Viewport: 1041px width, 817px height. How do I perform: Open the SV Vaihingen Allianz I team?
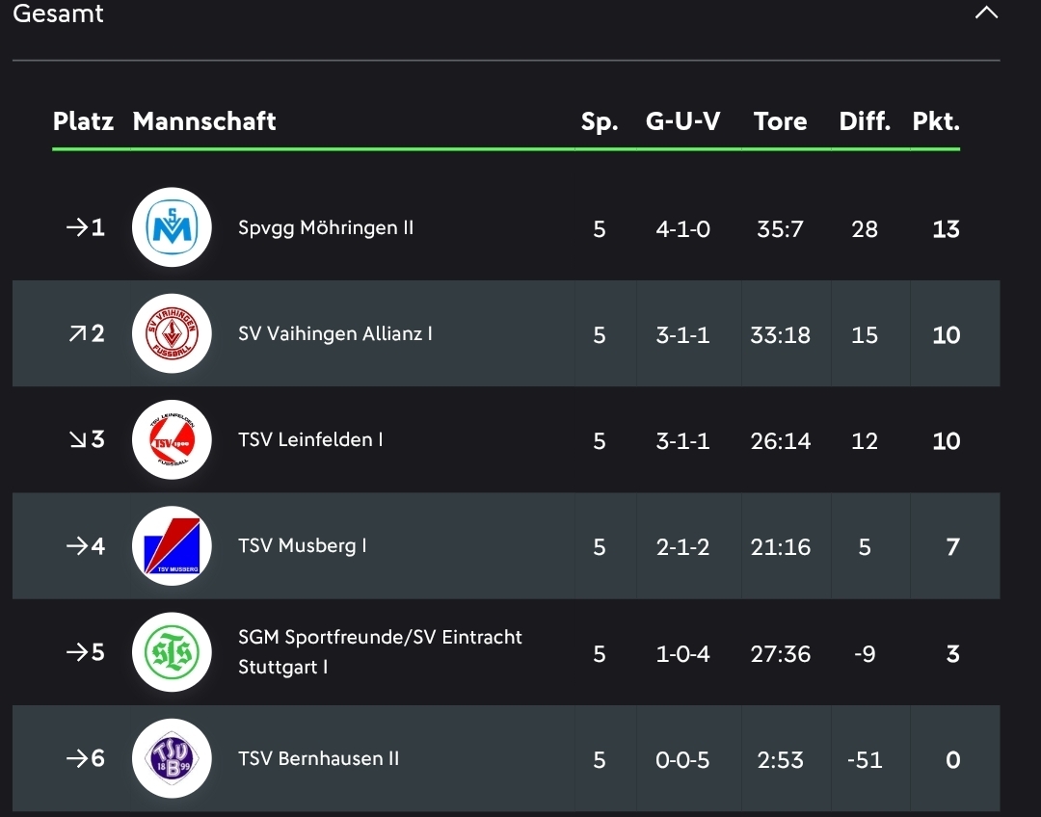tap(334, 334)
